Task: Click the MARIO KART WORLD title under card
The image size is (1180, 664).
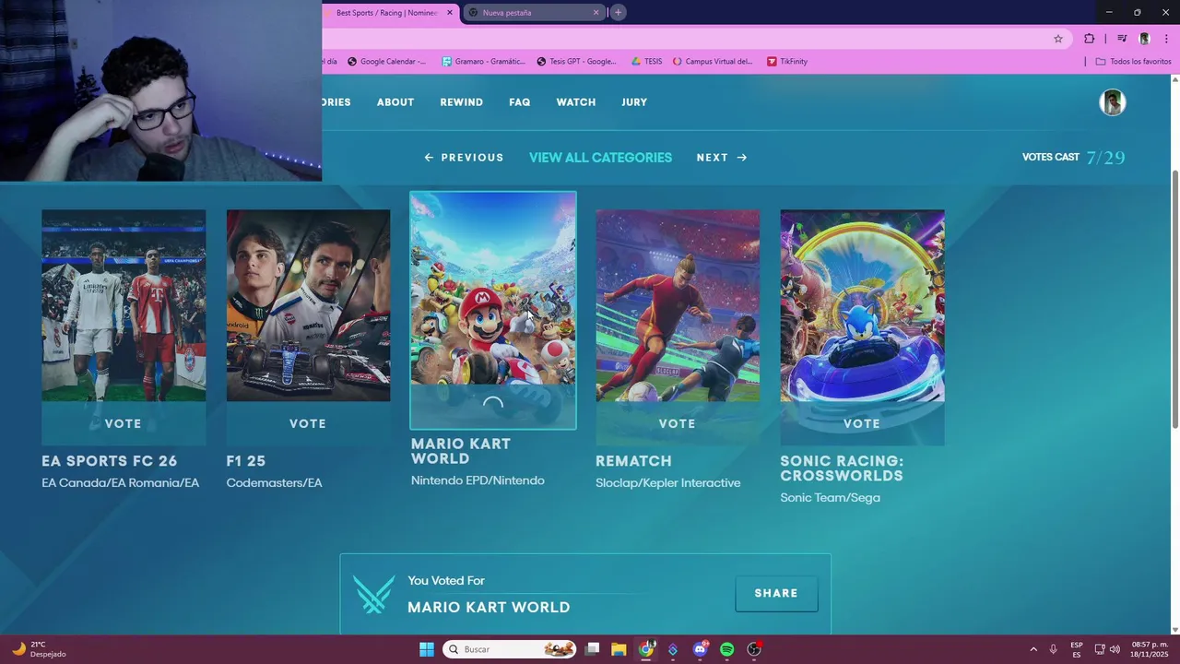Action: coord(460,451)
